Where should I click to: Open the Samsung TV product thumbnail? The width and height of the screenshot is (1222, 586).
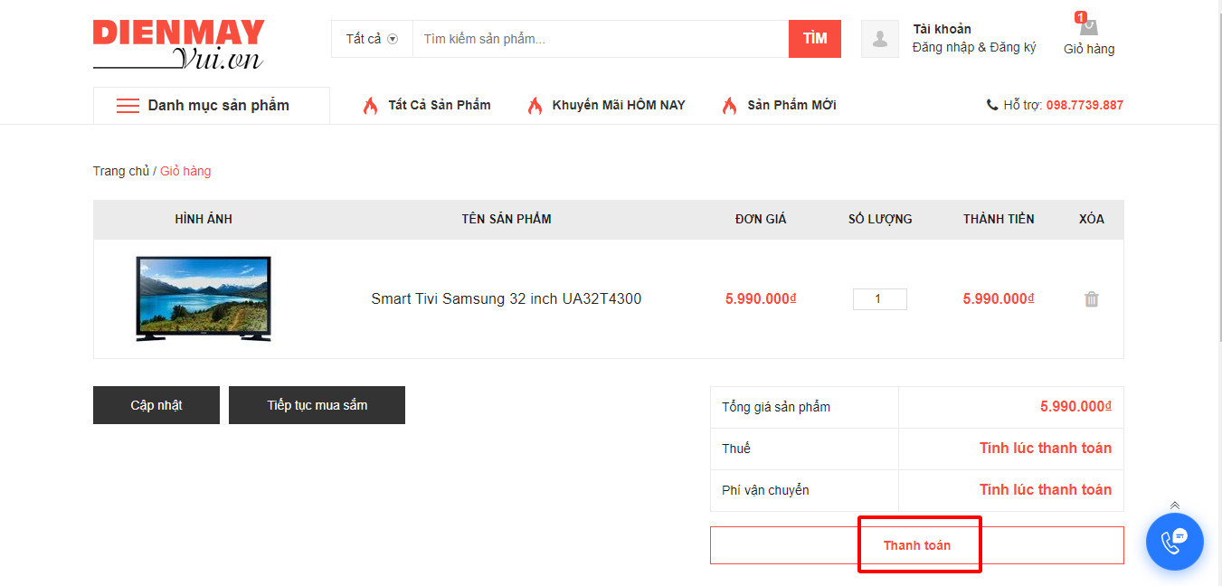coord(204,298)
